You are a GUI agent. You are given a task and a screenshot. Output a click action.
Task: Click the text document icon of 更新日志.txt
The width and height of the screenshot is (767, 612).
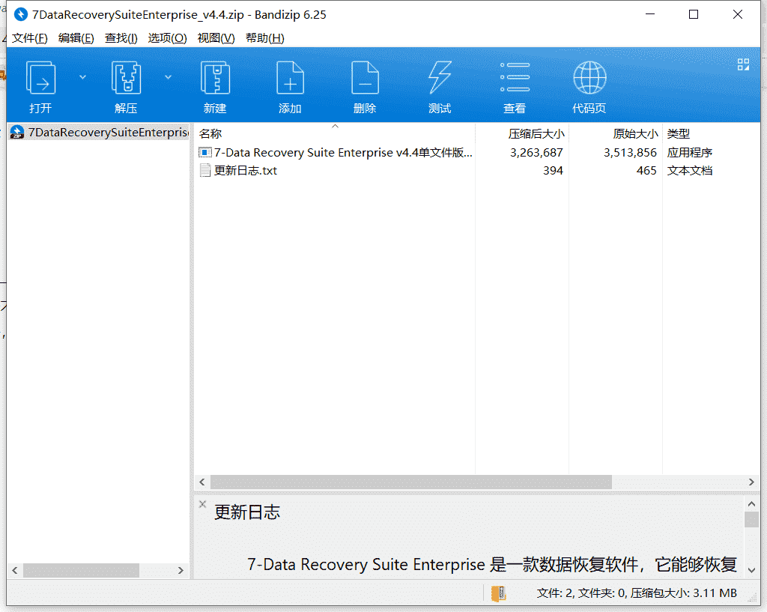point(205,171)
